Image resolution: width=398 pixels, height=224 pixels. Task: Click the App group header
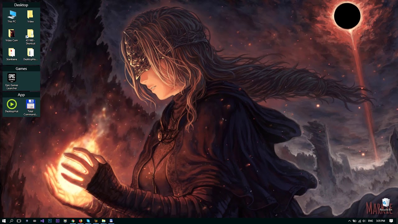coord(21,95)
